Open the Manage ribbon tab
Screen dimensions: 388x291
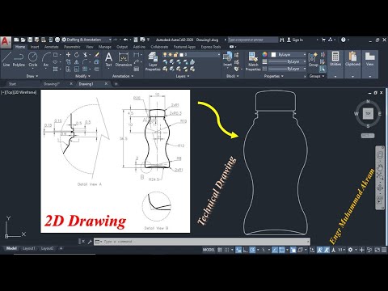coord(105,47)
